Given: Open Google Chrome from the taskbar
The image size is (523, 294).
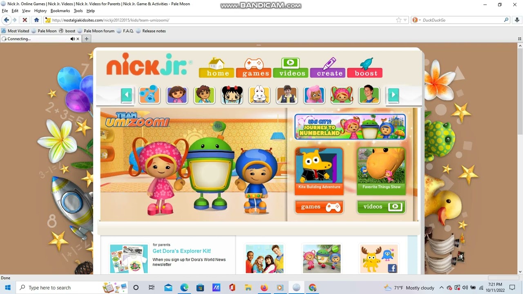Looking at the screenshot, I should pyautogui.click(x=313, y=287).
